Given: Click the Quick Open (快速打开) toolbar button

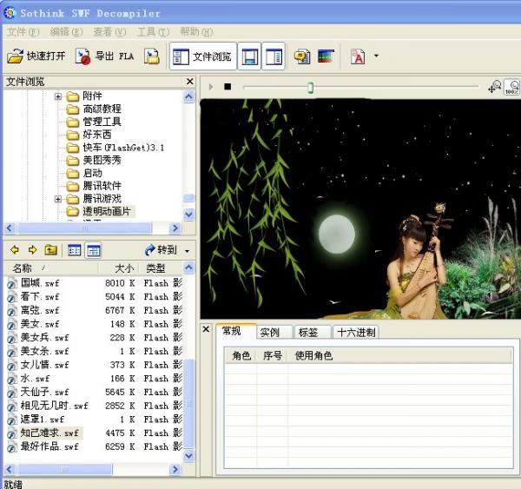Looking at the screenshot, I should click(36, 56).
